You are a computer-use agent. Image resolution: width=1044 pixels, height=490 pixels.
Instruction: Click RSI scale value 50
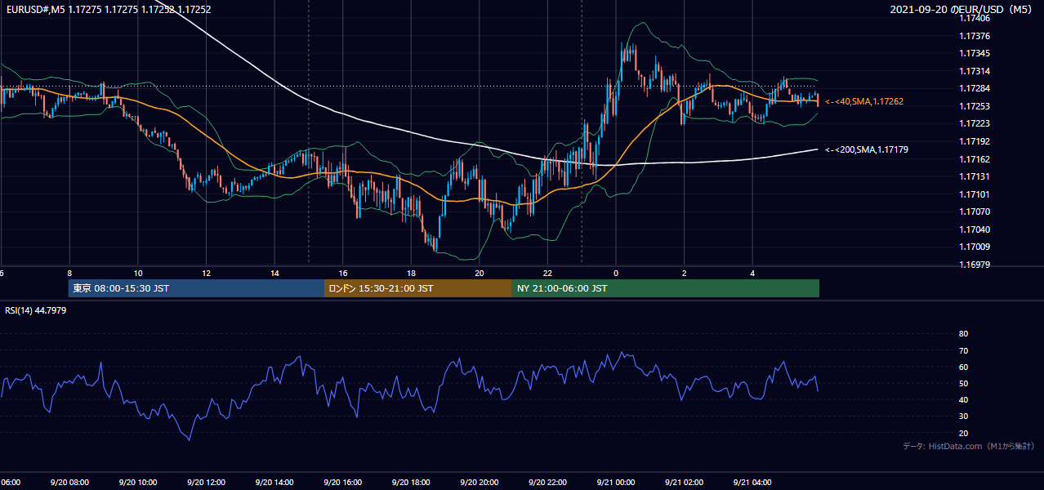click(963, 383)
